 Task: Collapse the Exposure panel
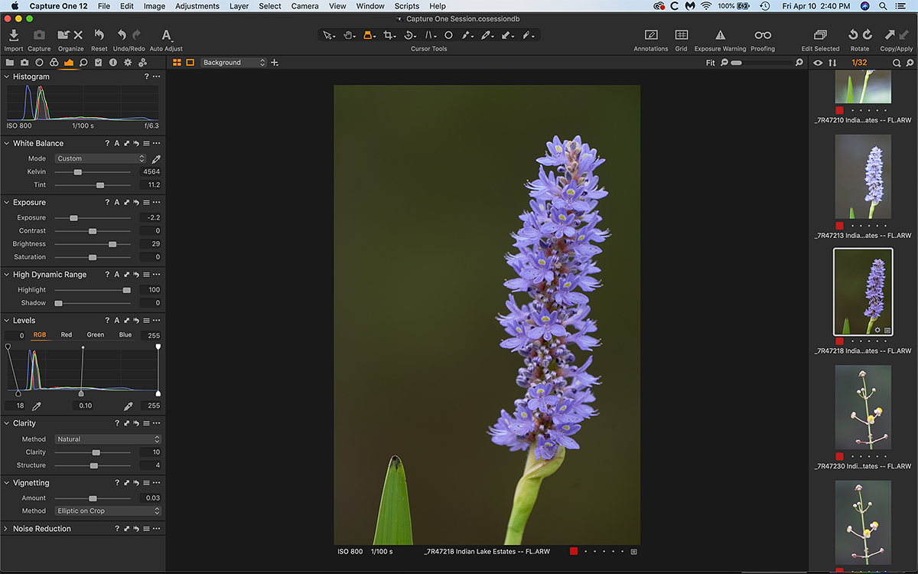tap(6, 203)
